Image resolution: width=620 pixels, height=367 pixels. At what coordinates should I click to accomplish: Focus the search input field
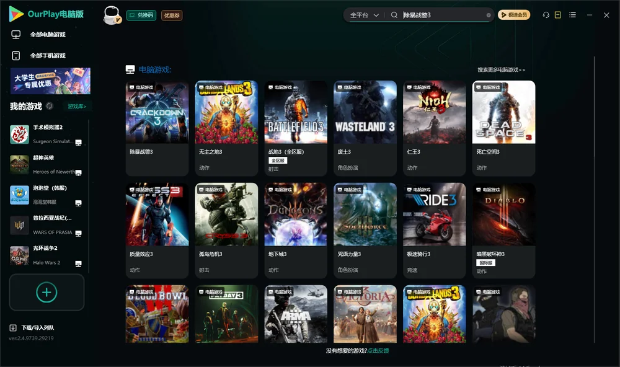pyautogui.click(x=444, y=15)
